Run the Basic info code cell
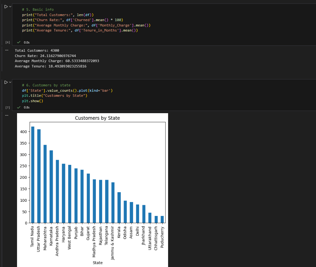The height and width of the screenshot is (267, 316). click(x=6, y=7)
